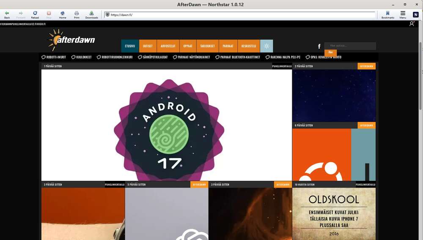This screenshot has width=423, height=240.
Task: Open the Oppaat tab
Action: pyautogui.click(x=188, y=46)
